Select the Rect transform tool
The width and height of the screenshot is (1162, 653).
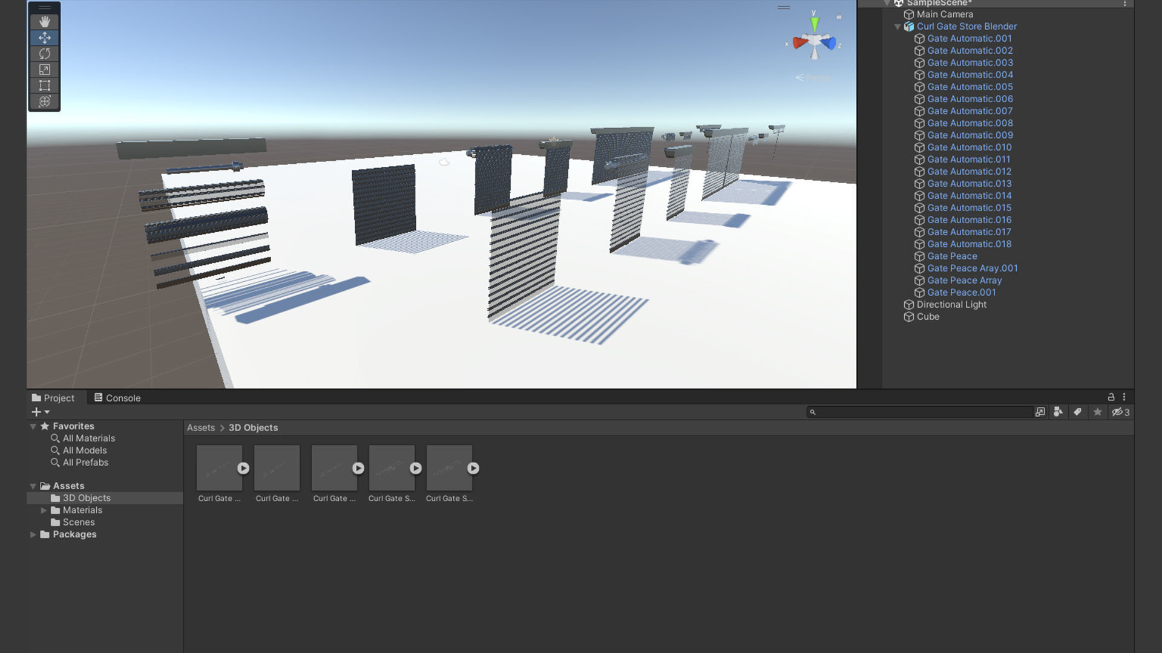pyautogui.click(x=44, y=85)
